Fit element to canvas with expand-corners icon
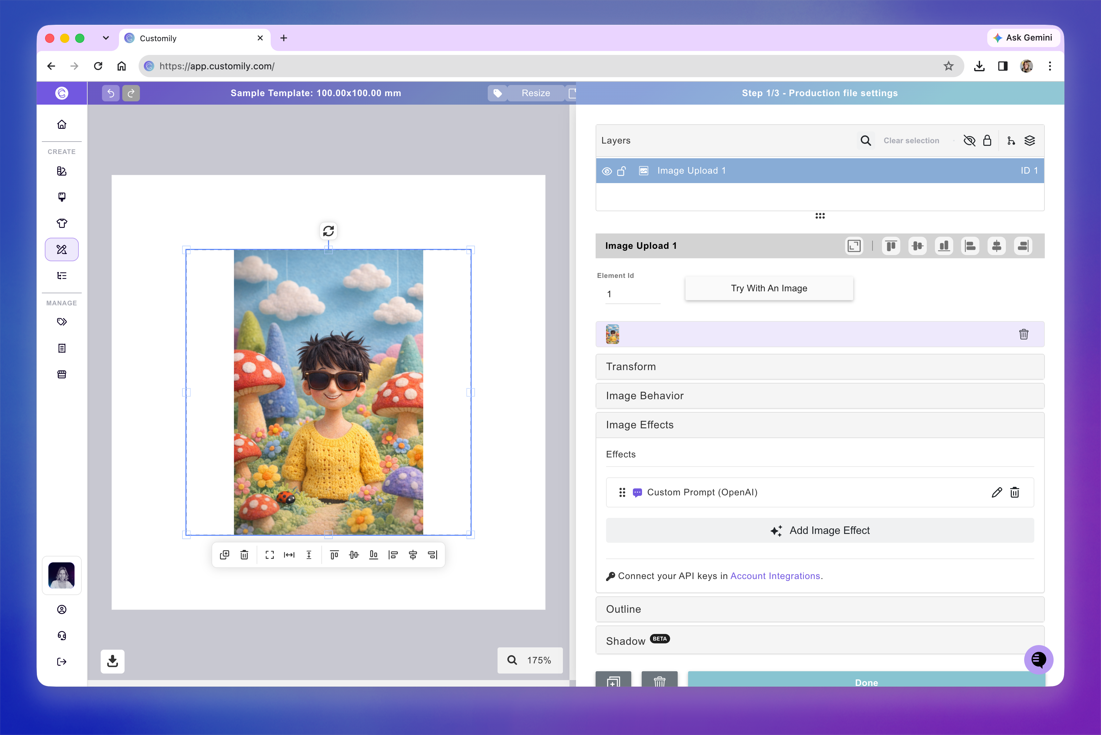Screen dimensions: 1101x735 [269, 555]
